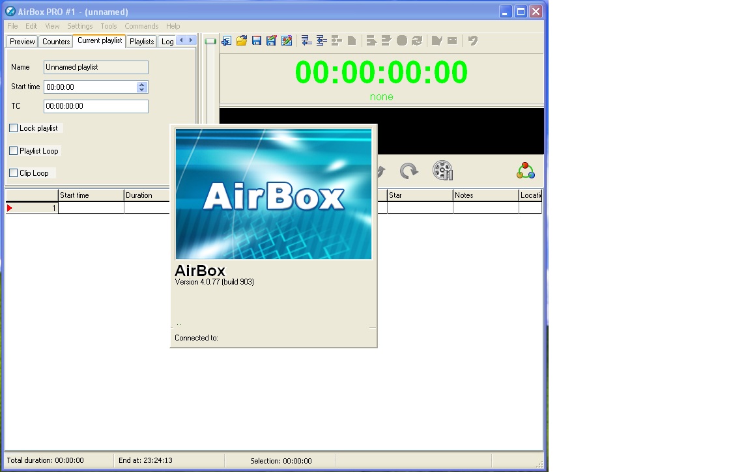Toggle Playlist Loop on
The image size is (731, 472).
(x=12, y=151)
